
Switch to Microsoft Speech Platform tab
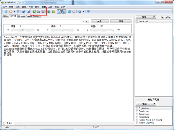click(x=29, y=16)
